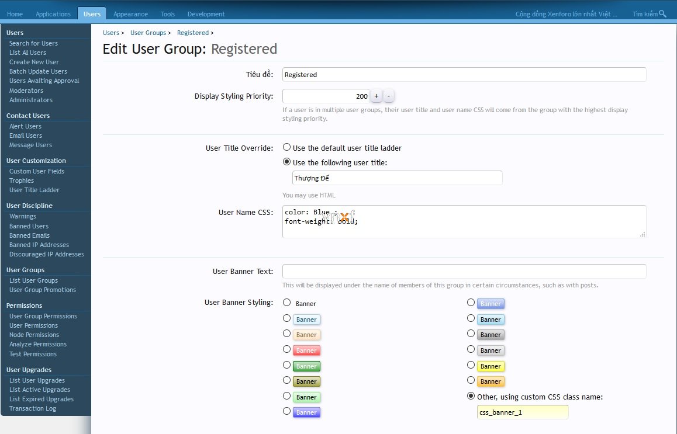This screenshot has width=677, height=434.
Task: Select the orange banner swatch
Action: [x=471, y=380]
